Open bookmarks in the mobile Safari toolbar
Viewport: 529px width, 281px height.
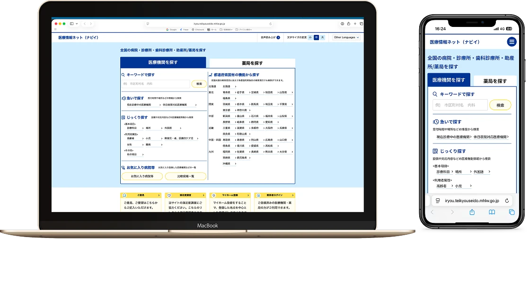click(492, 212)
